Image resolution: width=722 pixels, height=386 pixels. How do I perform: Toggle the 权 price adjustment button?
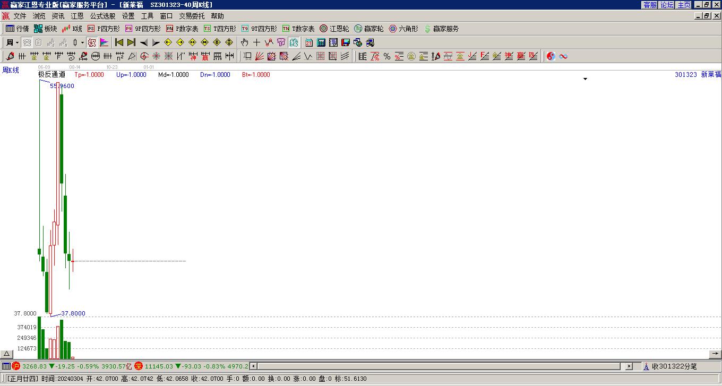tap(92, 42)
